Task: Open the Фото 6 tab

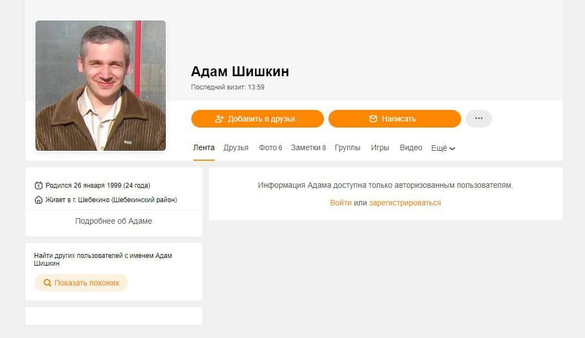Action: (x=270, y=147)
